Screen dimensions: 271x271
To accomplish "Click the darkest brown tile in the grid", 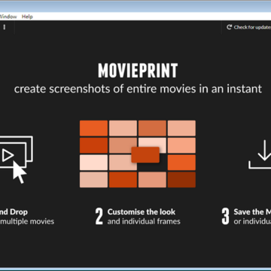I will point(181,179).
